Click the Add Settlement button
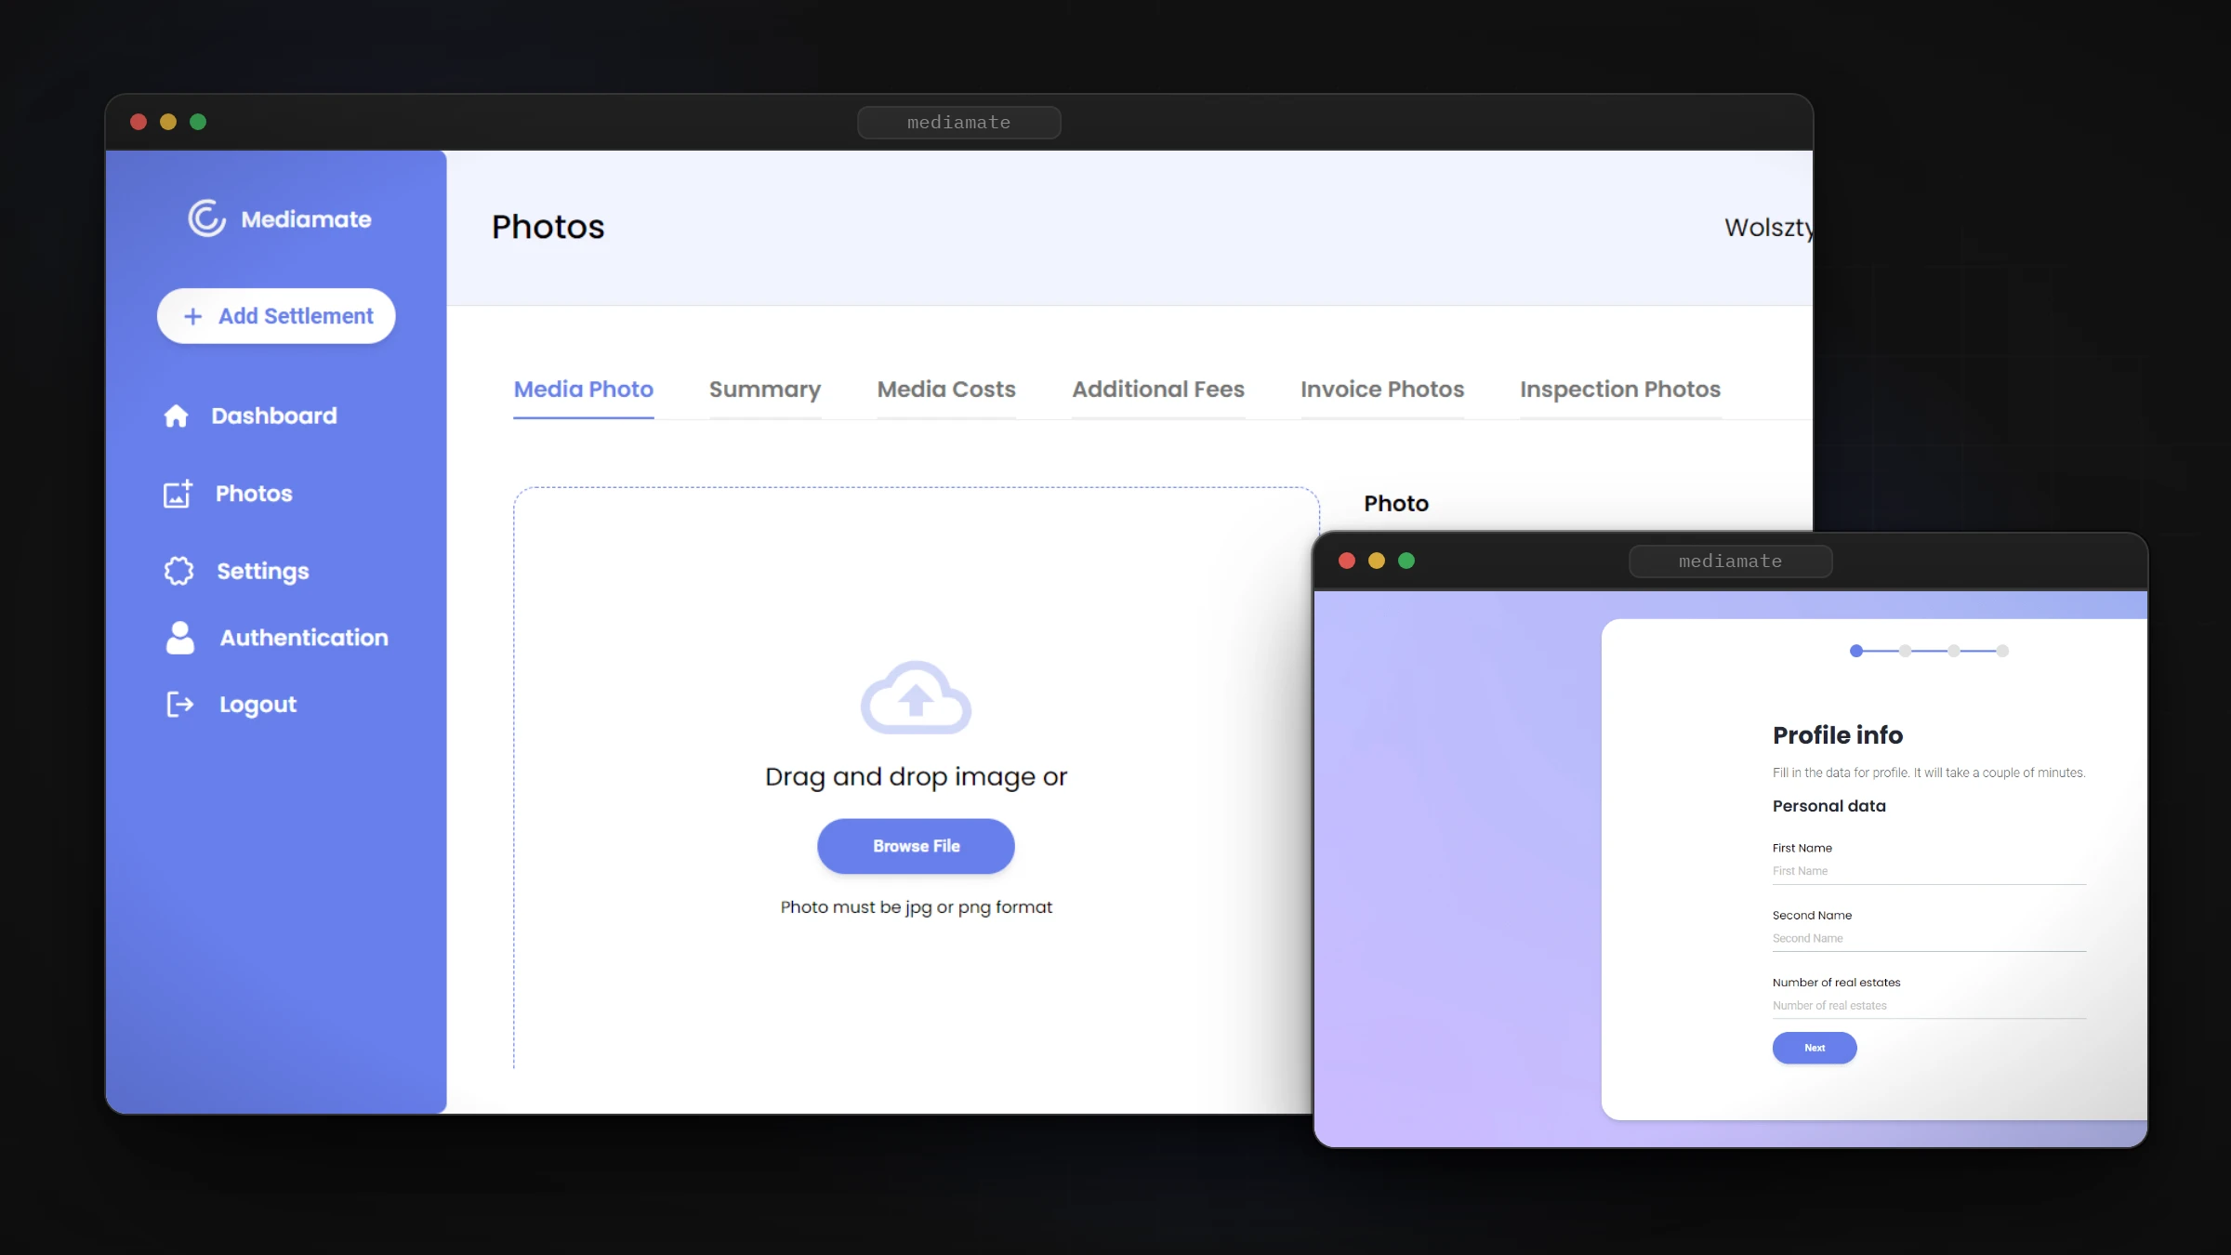Viewport: 2231px width, 1255px height. pos(276,316)
